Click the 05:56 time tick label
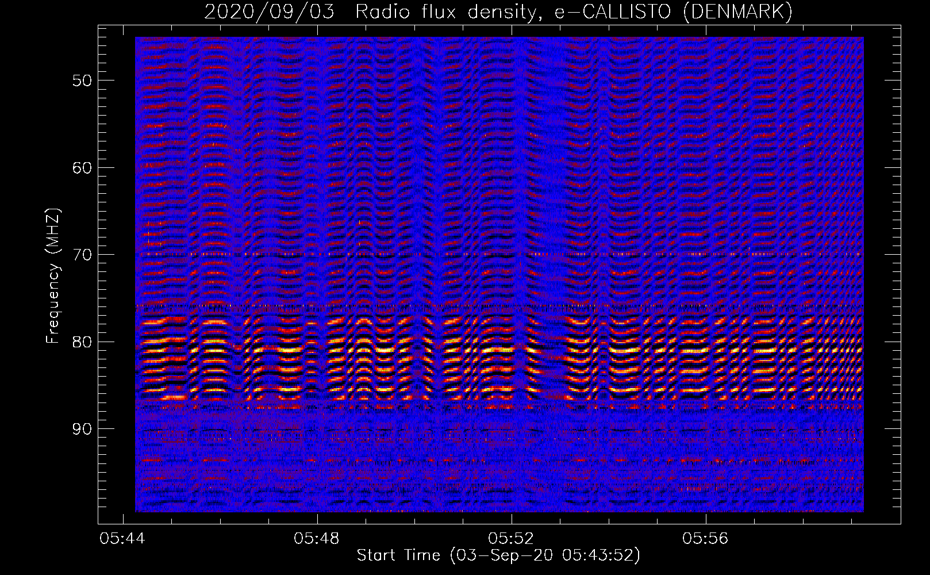The image size is (930, 575). coord(705,539)
